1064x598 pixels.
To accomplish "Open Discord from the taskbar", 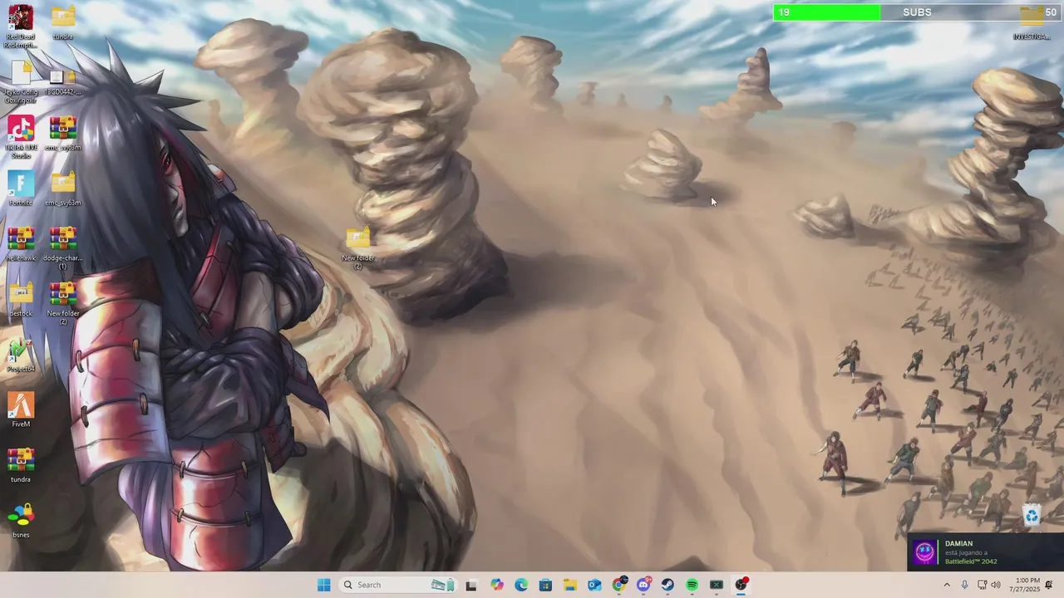I will click(x=643, y=585).
